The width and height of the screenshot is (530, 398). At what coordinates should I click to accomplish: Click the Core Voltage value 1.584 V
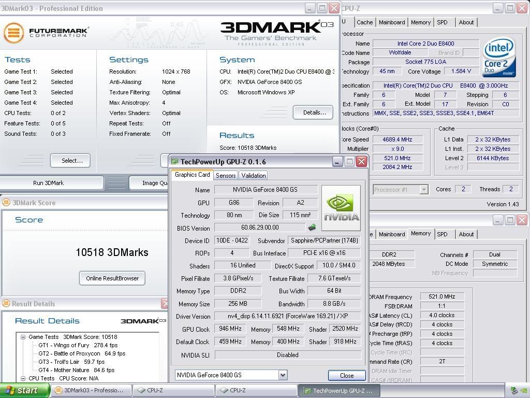pos(461,71)
